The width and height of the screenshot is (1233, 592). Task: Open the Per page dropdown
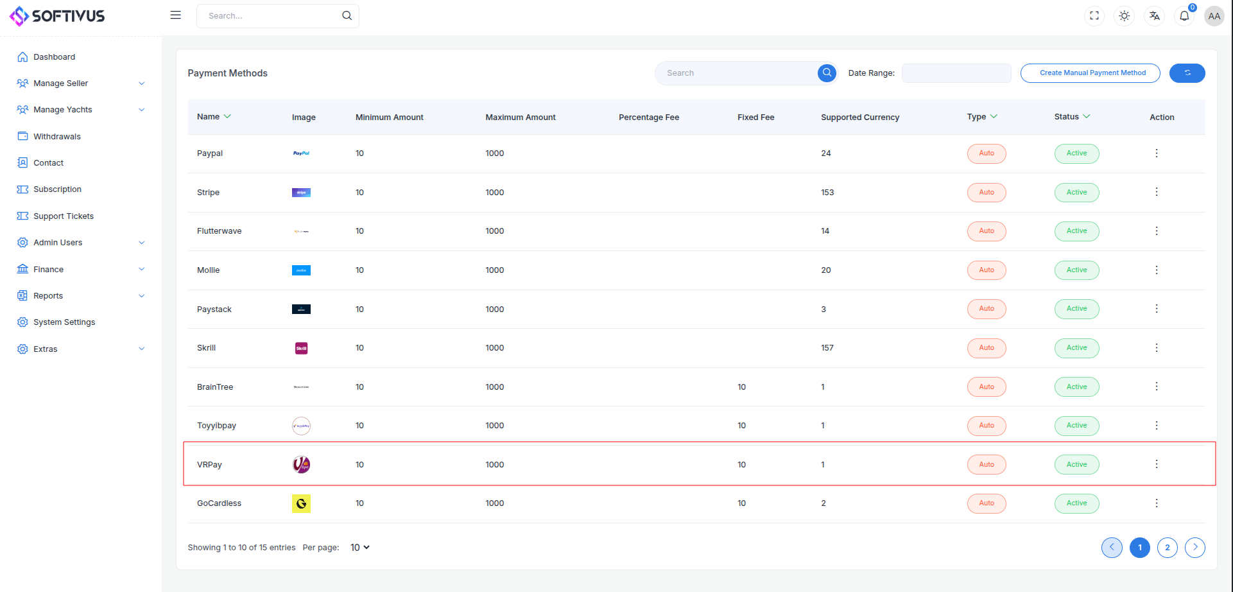click(x=360, y=548)
